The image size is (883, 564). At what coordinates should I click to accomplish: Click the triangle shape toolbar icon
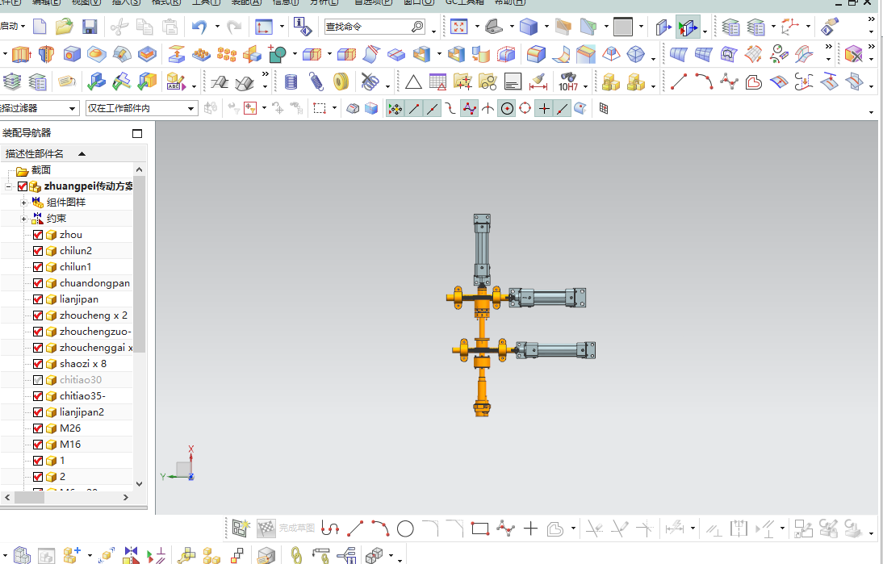click(x=413, y=81)
